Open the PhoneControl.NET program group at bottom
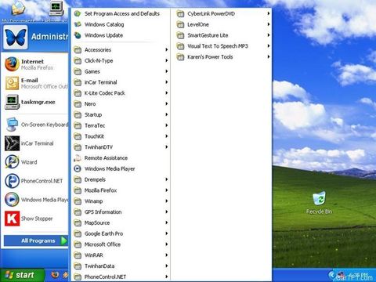Image resolution: width=376 pixels, height=282 pixels. click(121, 277)
